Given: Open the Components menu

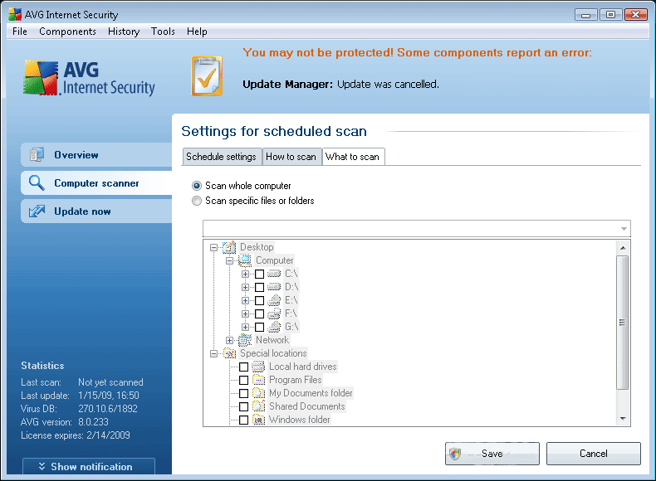Looking at the screenshot, I should click(67, 32).
